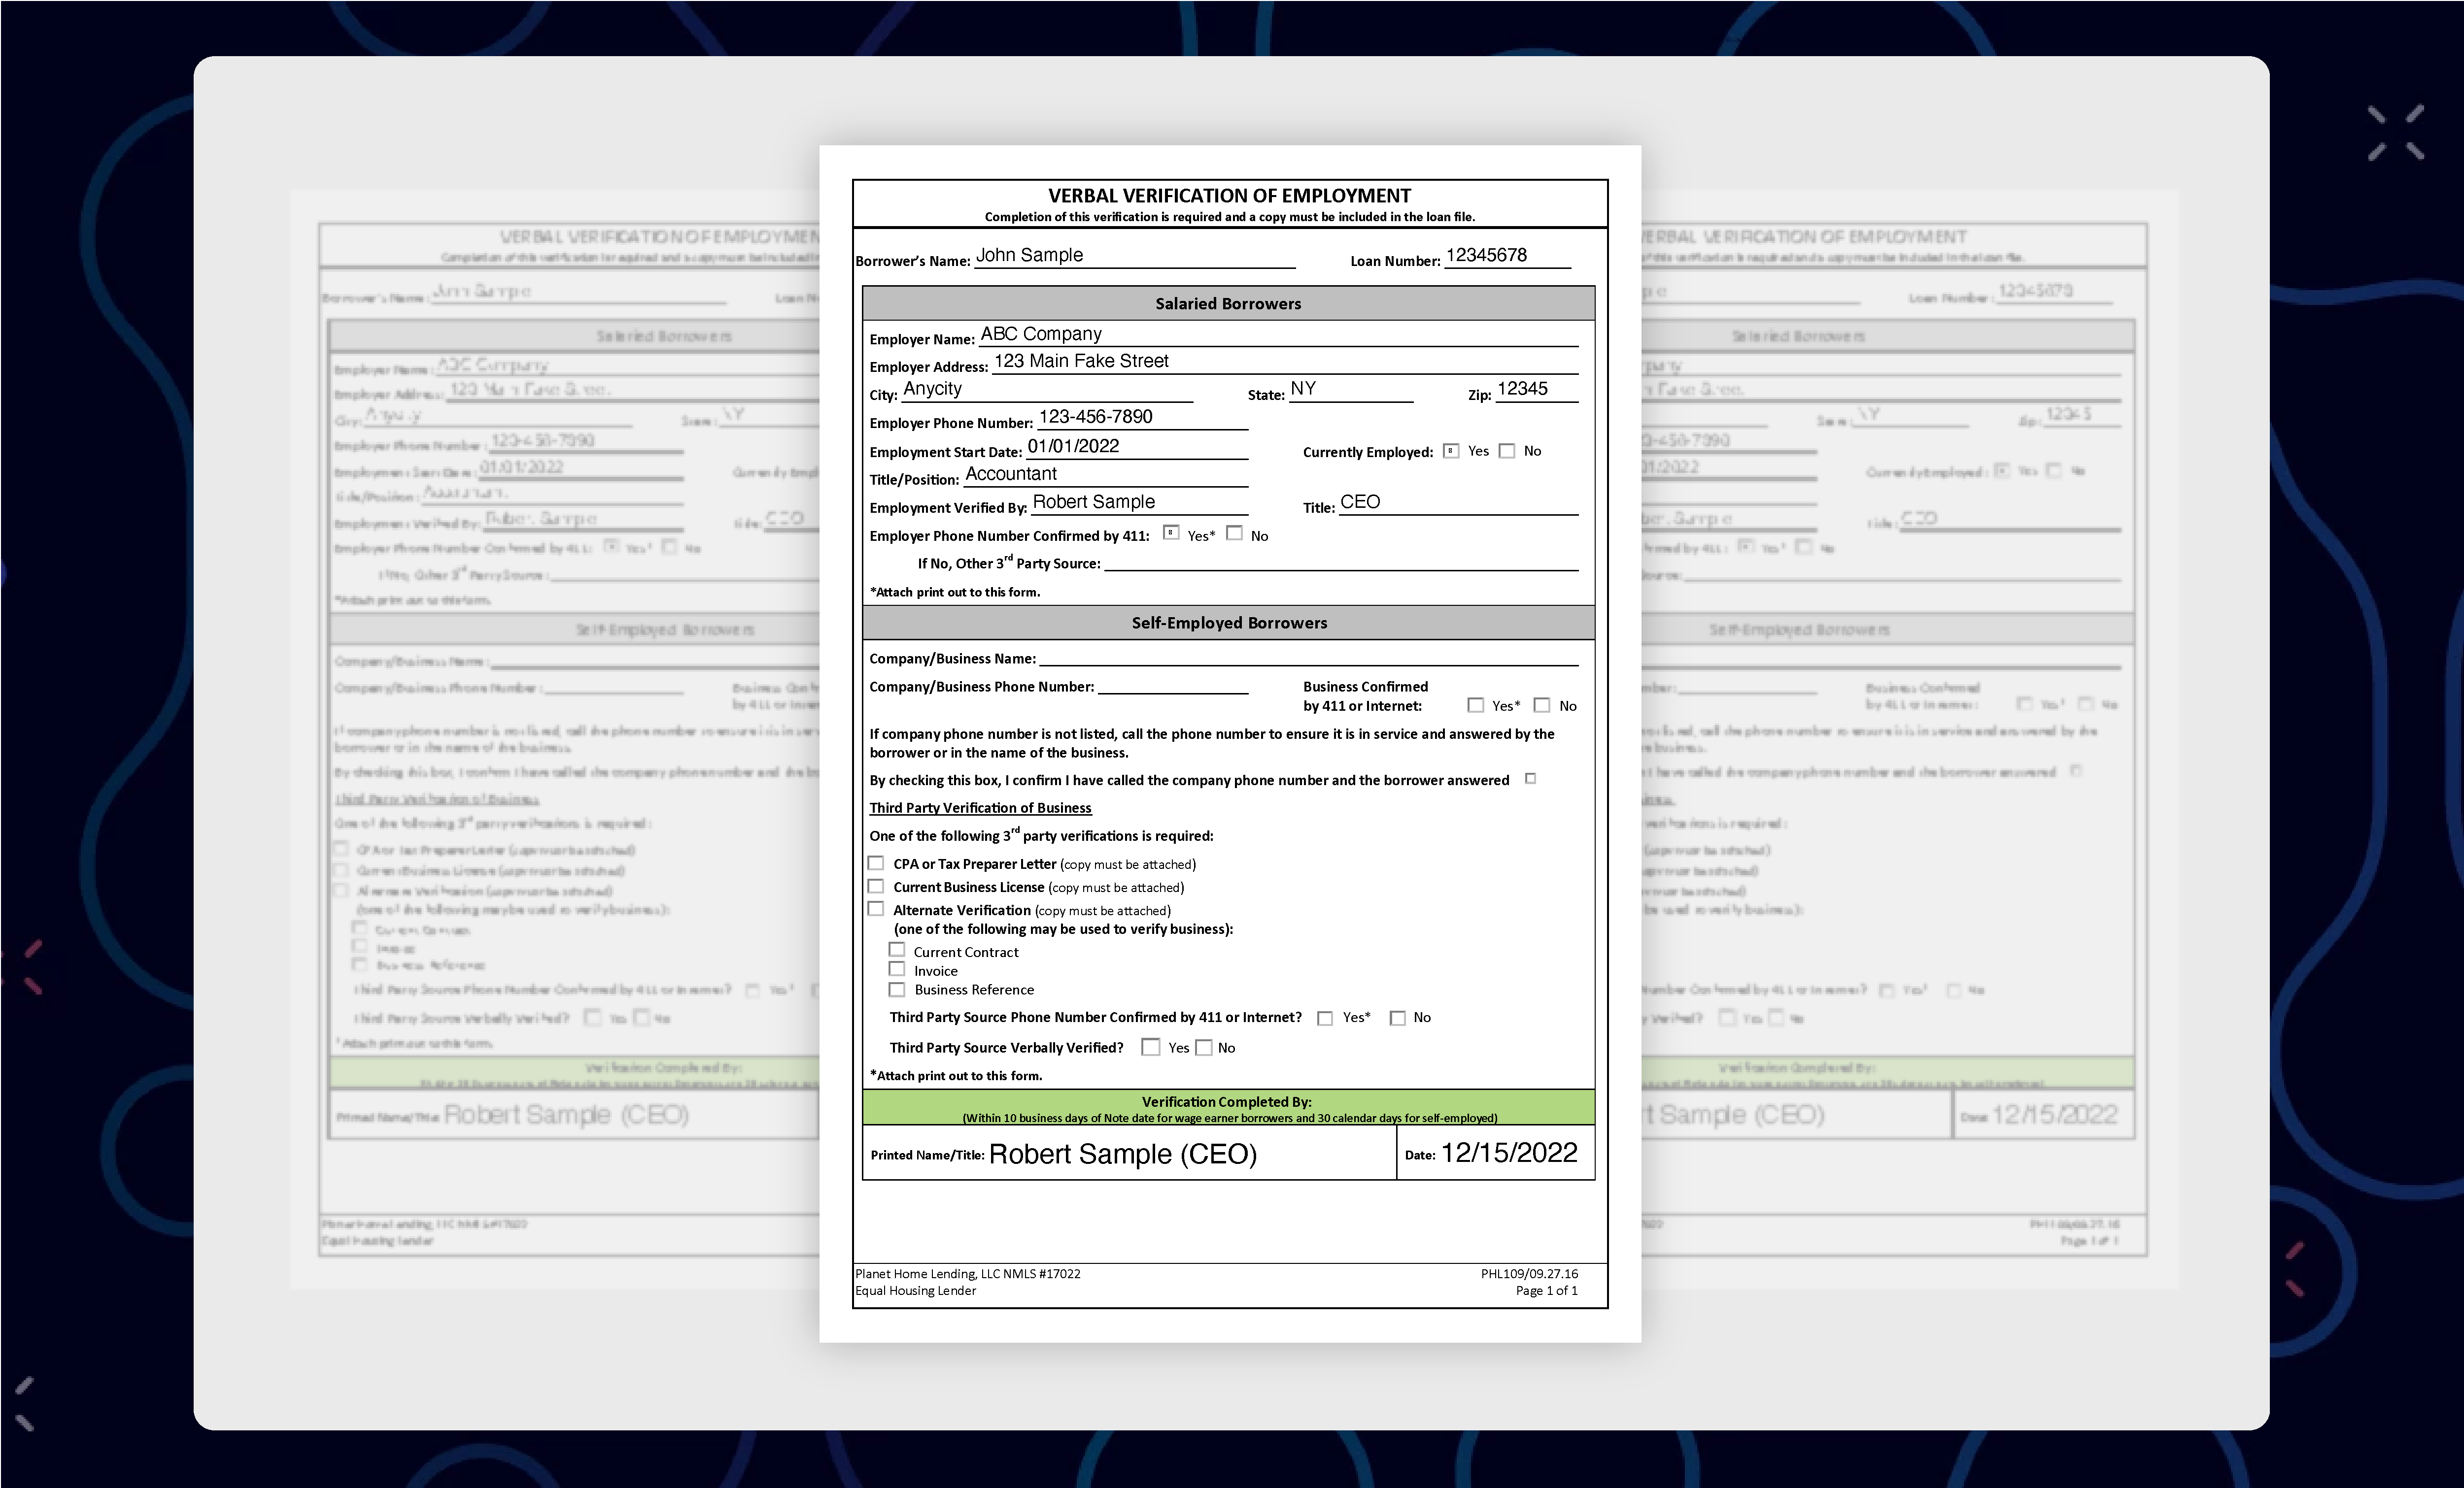Click Zip field 12345
Image resolution: width=2464 pixels, height=1488 pixels.
point(1537,390)
